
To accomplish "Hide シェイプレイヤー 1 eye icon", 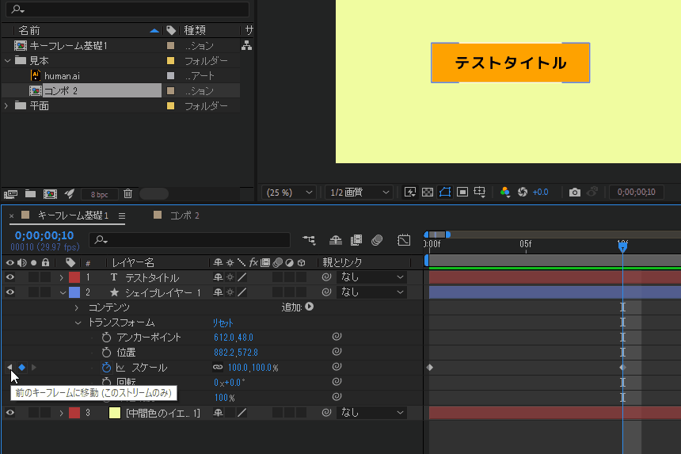I will click(x=10, y=292).
